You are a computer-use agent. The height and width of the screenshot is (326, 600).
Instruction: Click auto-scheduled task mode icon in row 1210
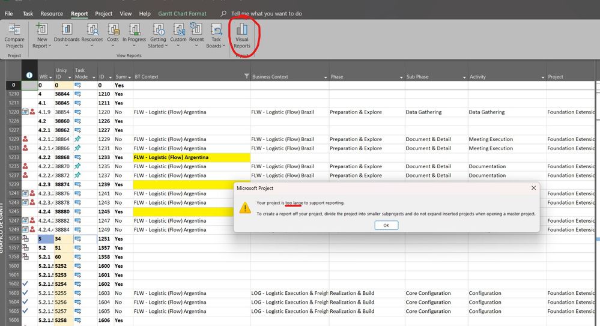[77, 94]
